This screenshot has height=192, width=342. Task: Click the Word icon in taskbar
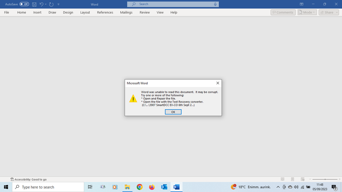176,187
